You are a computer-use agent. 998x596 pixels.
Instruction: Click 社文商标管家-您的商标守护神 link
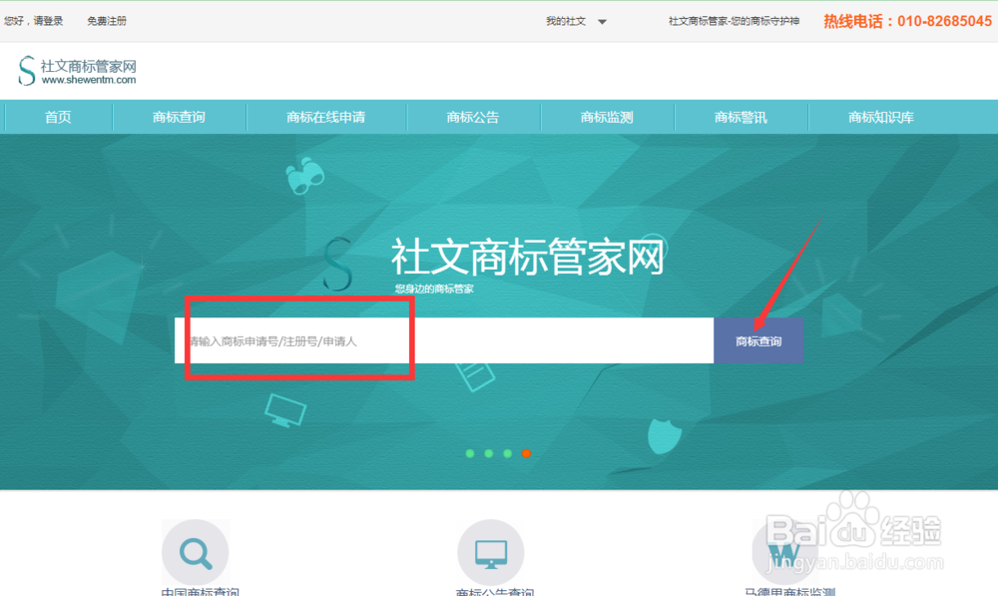pos(734,21)
